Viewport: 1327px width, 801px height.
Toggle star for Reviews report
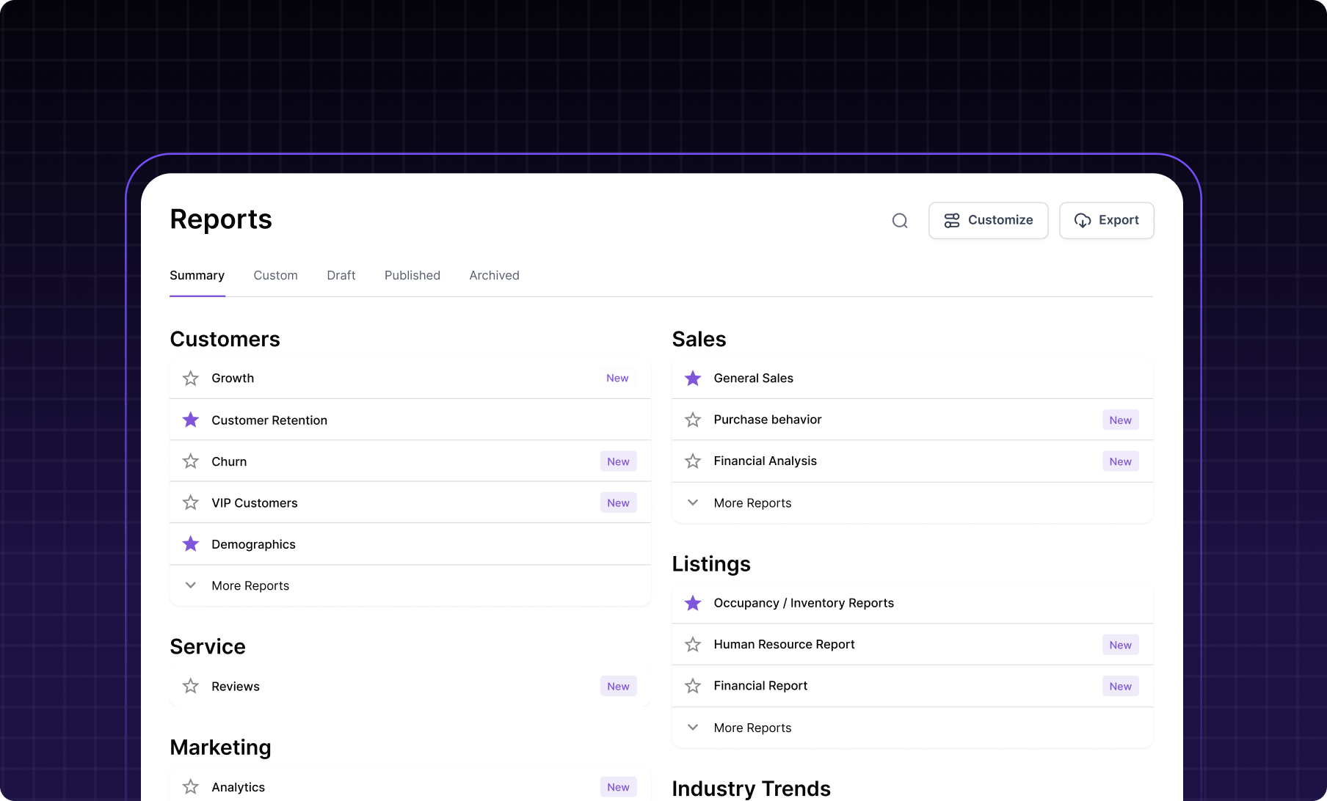191,687
